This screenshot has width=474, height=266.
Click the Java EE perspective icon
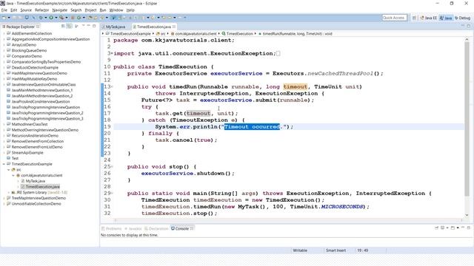[x=422, y=18]
